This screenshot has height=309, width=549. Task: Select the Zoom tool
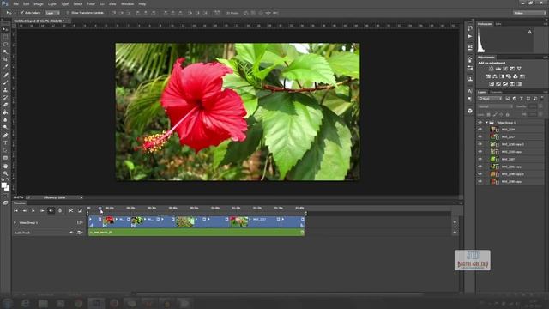5,173
